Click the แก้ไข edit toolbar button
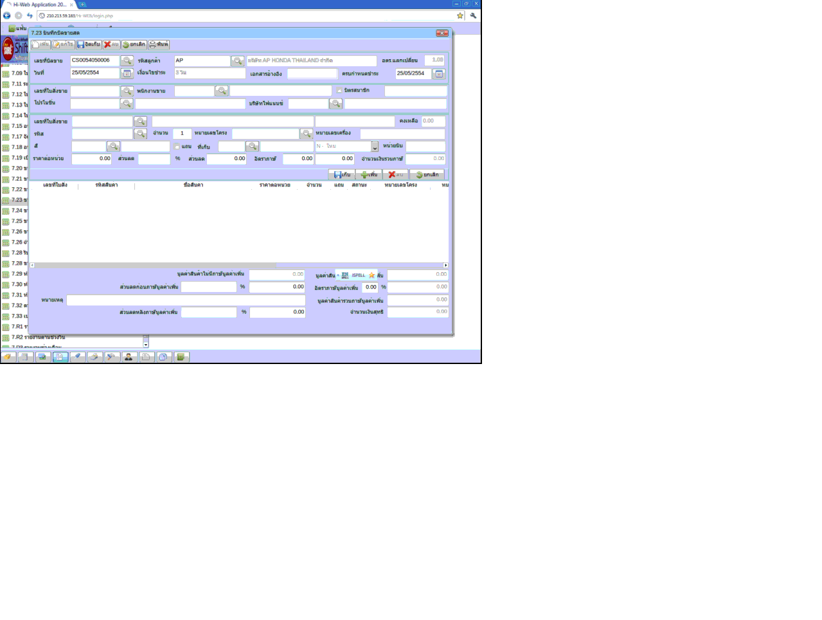 (x=63, y=44)
